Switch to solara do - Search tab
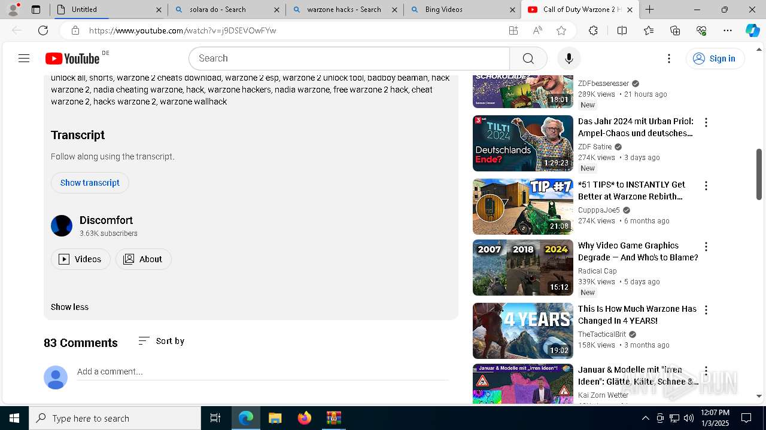 coord(227,10)
